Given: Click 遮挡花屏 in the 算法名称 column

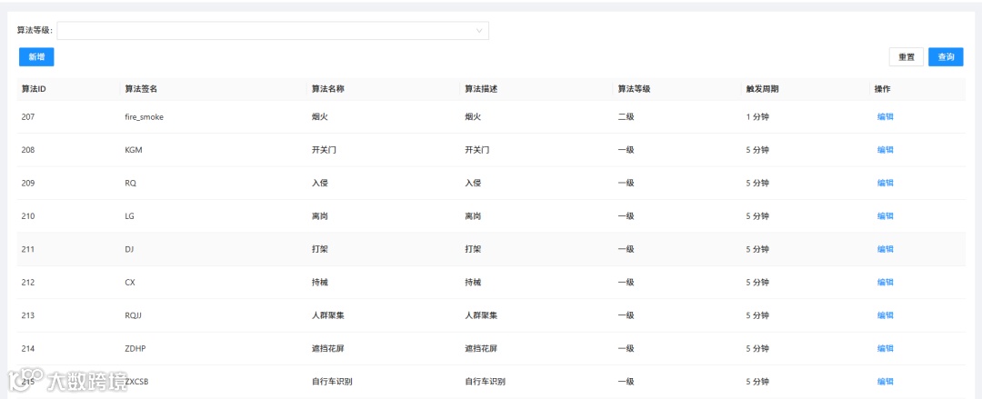Looking at the screenshot, I should (x=328, y=348).
